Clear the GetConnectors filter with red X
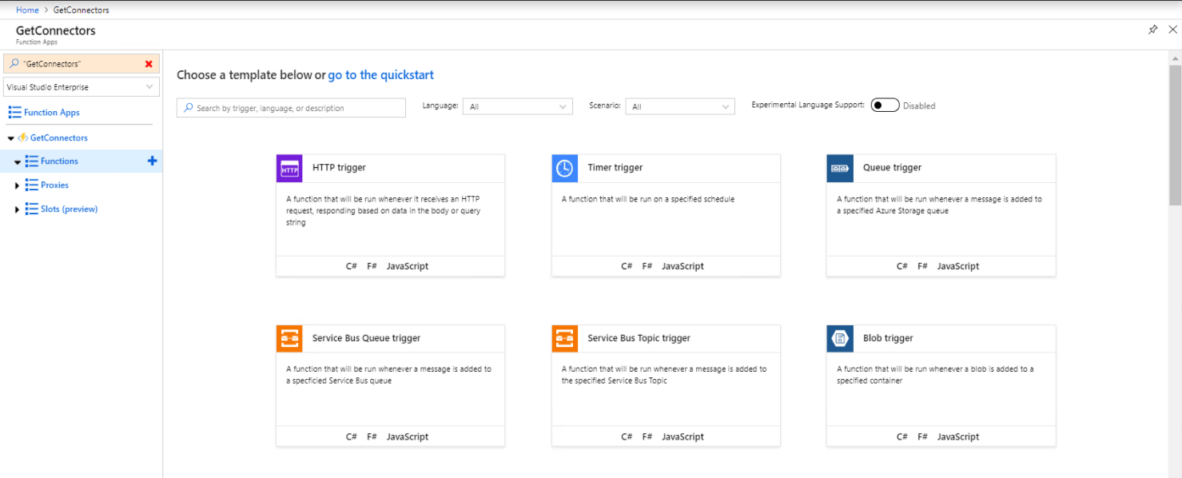 [x=149, y=64]
